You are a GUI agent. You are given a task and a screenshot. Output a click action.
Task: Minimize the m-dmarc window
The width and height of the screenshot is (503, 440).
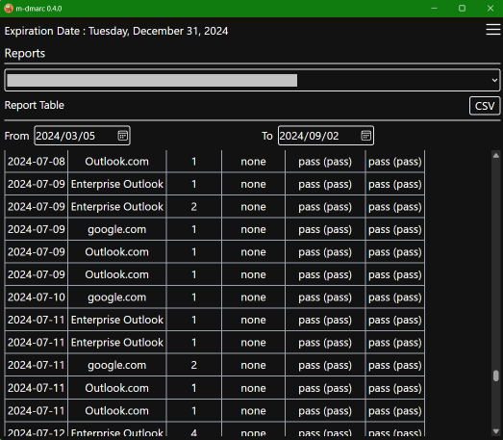click(x=434, y=9)
